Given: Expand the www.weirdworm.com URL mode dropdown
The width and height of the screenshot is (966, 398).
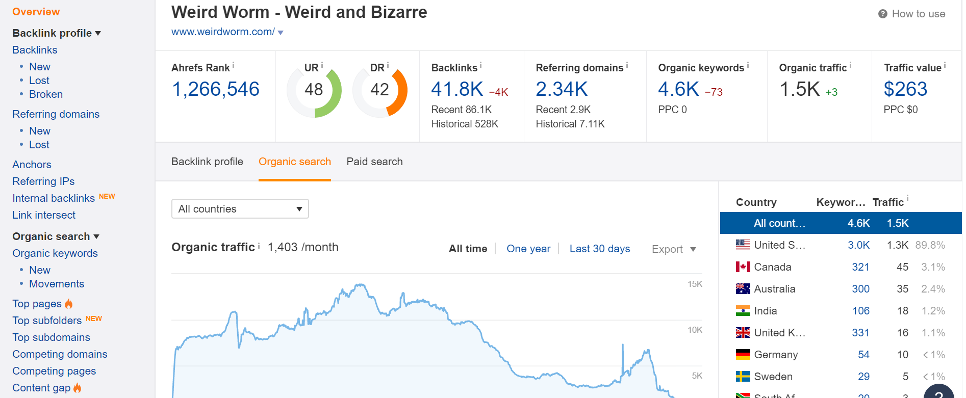Looking at the screenshot, I should coord(281,33).
